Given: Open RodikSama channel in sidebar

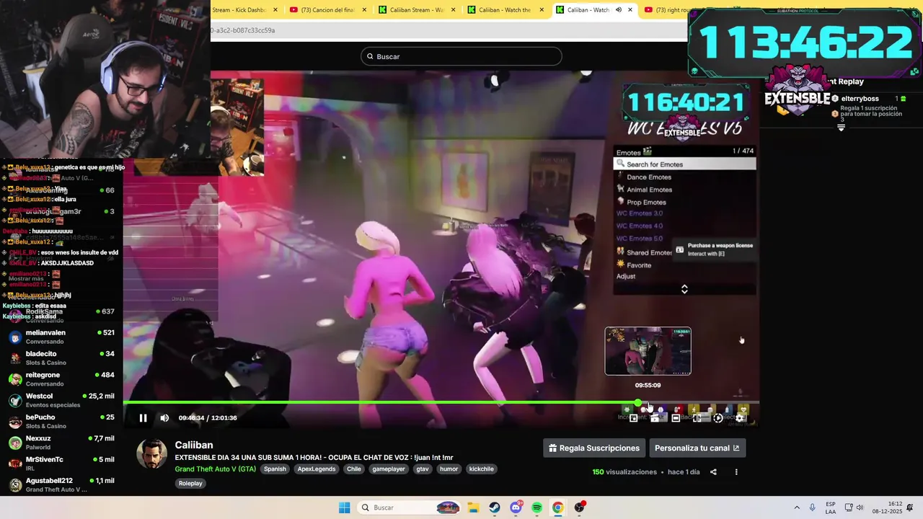Looking at the screenshot, I should point(61,315).
